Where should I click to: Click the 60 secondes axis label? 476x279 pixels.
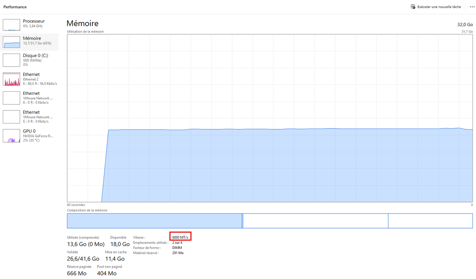pyautogui.click(x=76, y=205)
